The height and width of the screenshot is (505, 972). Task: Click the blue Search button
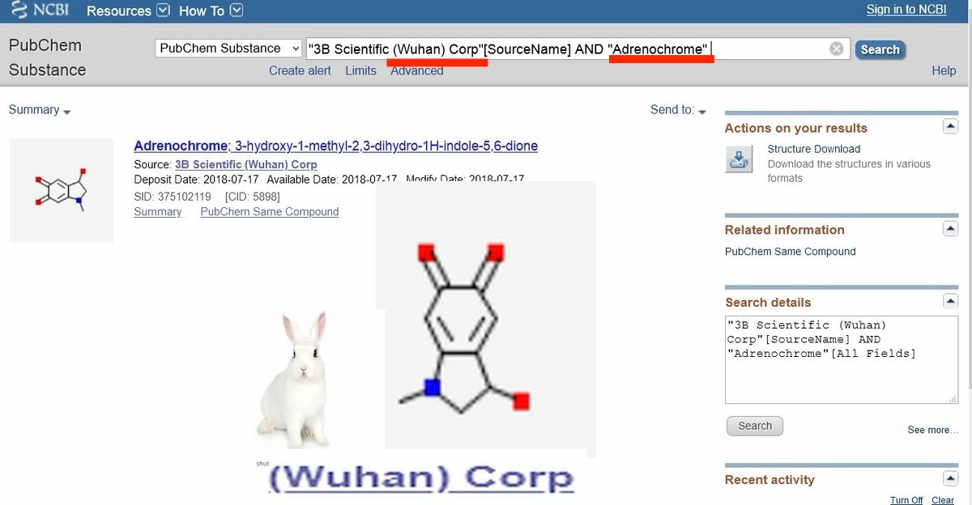click(x=880, y=49)
